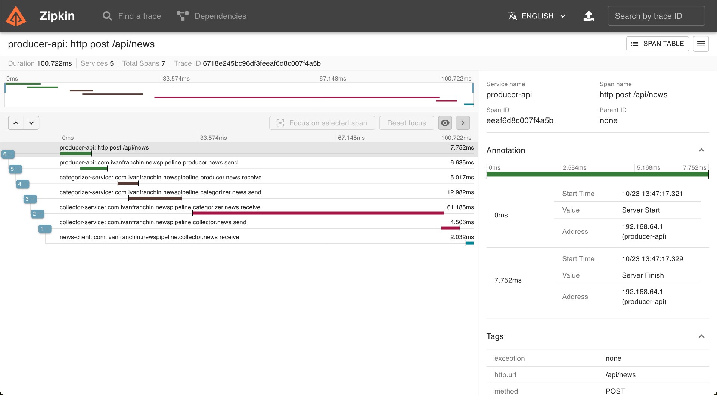
Task: Click the Server Start annotation value
Action: coord(641,210)
